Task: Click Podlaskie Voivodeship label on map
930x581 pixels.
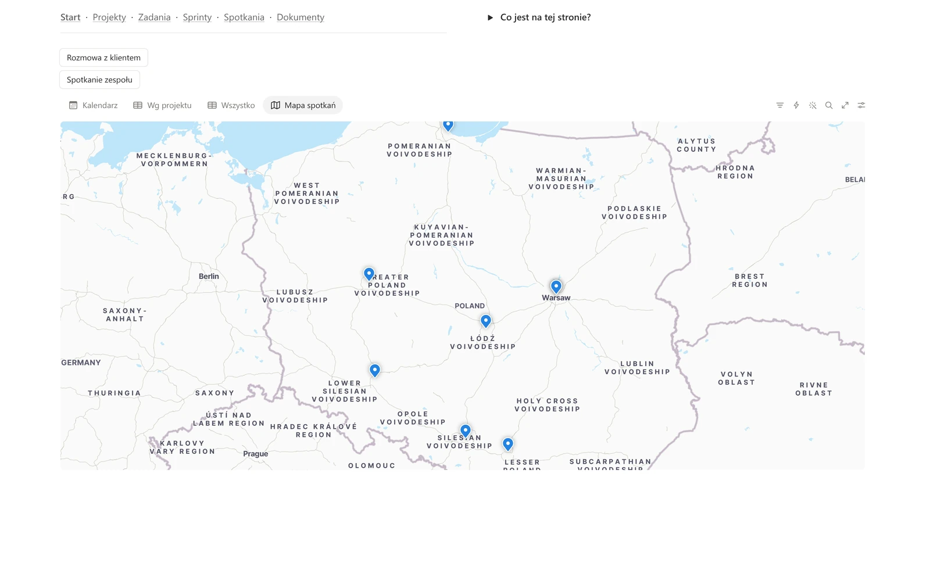Action: coord(635,213)
